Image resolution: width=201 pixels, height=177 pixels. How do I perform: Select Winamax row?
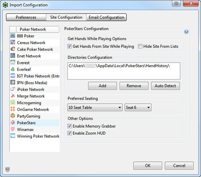[x=35, y=129]
